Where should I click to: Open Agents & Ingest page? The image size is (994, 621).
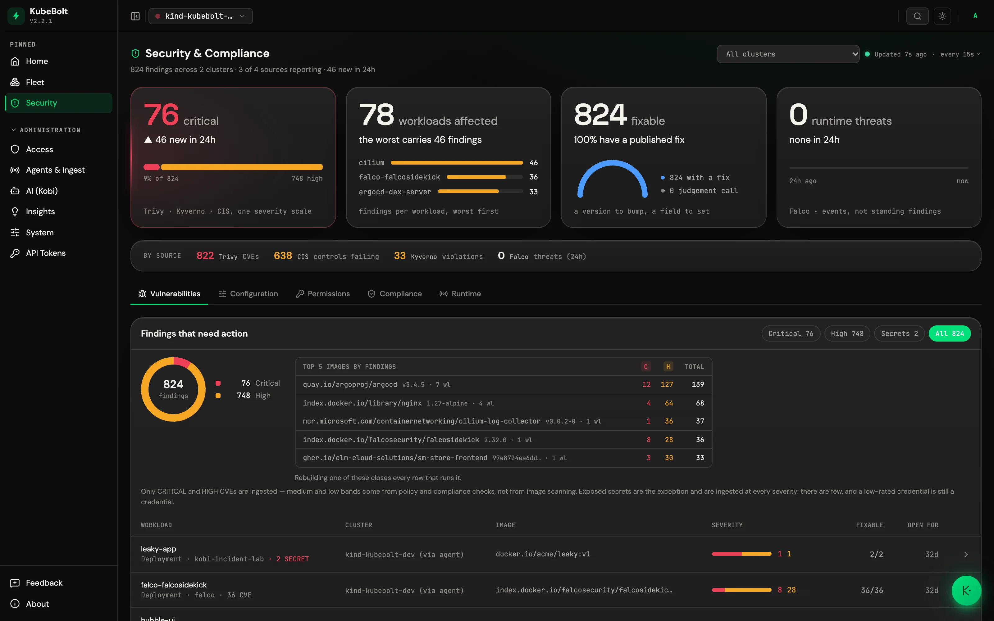coord(58,170)
